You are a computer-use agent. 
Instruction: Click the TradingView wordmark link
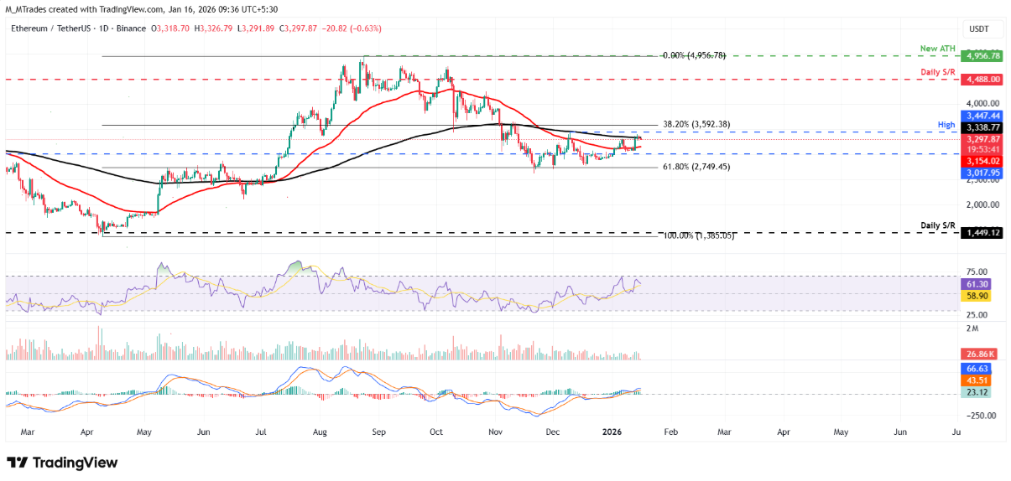(x=74, y=463)
